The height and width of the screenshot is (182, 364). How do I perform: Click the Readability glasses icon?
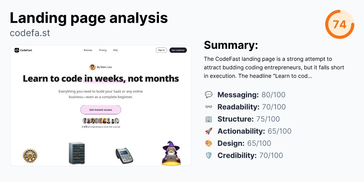(209, 107)
